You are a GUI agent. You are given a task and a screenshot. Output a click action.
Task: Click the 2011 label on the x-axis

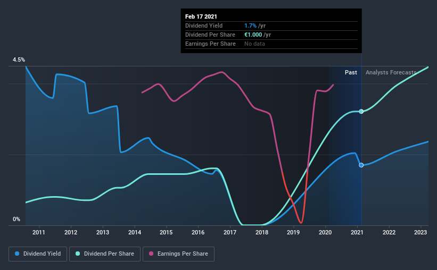pos(39,232)
